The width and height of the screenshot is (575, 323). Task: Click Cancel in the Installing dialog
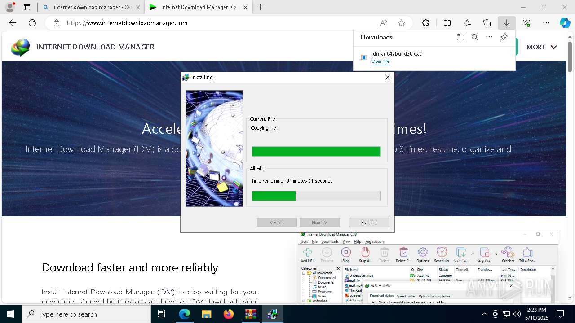pos(369,223)
